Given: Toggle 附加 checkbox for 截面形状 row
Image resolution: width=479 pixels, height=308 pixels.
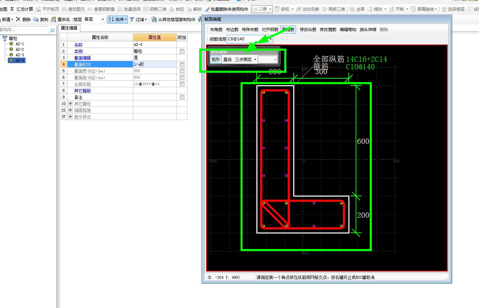Looking at the screenshot, I should (x=182, y=64).
